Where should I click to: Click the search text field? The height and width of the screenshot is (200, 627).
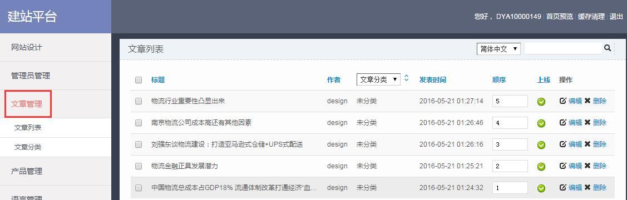click(563, 49)
